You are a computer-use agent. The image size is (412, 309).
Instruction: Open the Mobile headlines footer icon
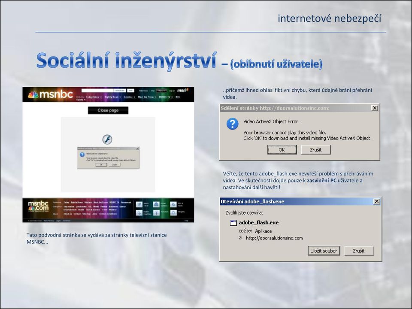tap(139, 213)
